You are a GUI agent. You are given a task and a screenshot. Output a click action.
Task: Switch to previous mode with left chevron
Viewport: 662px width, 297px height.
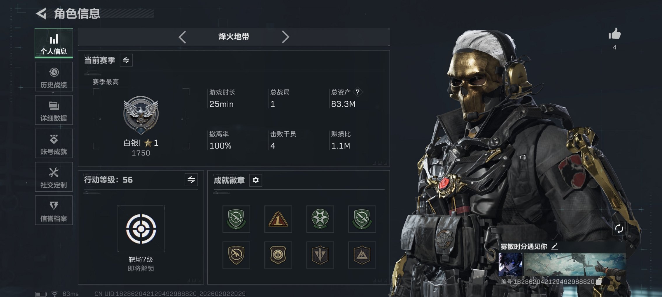pyautogui.click(x=182, y=37)
